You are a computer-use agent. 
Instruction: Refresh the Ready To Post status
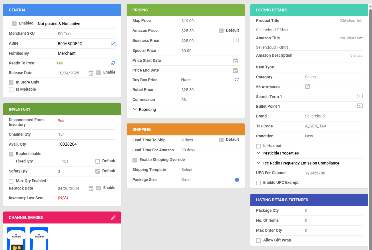[113, 63]
